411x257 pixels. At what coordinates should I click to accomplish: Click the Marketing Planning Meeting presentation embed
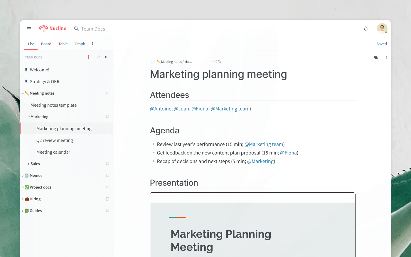tap(253, 225)
